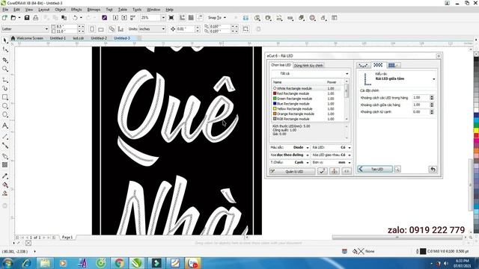The height and width of the screenshot is (269, 479).
Task: Click the no-color X swatch in document palette
Action: click(28, 243)
